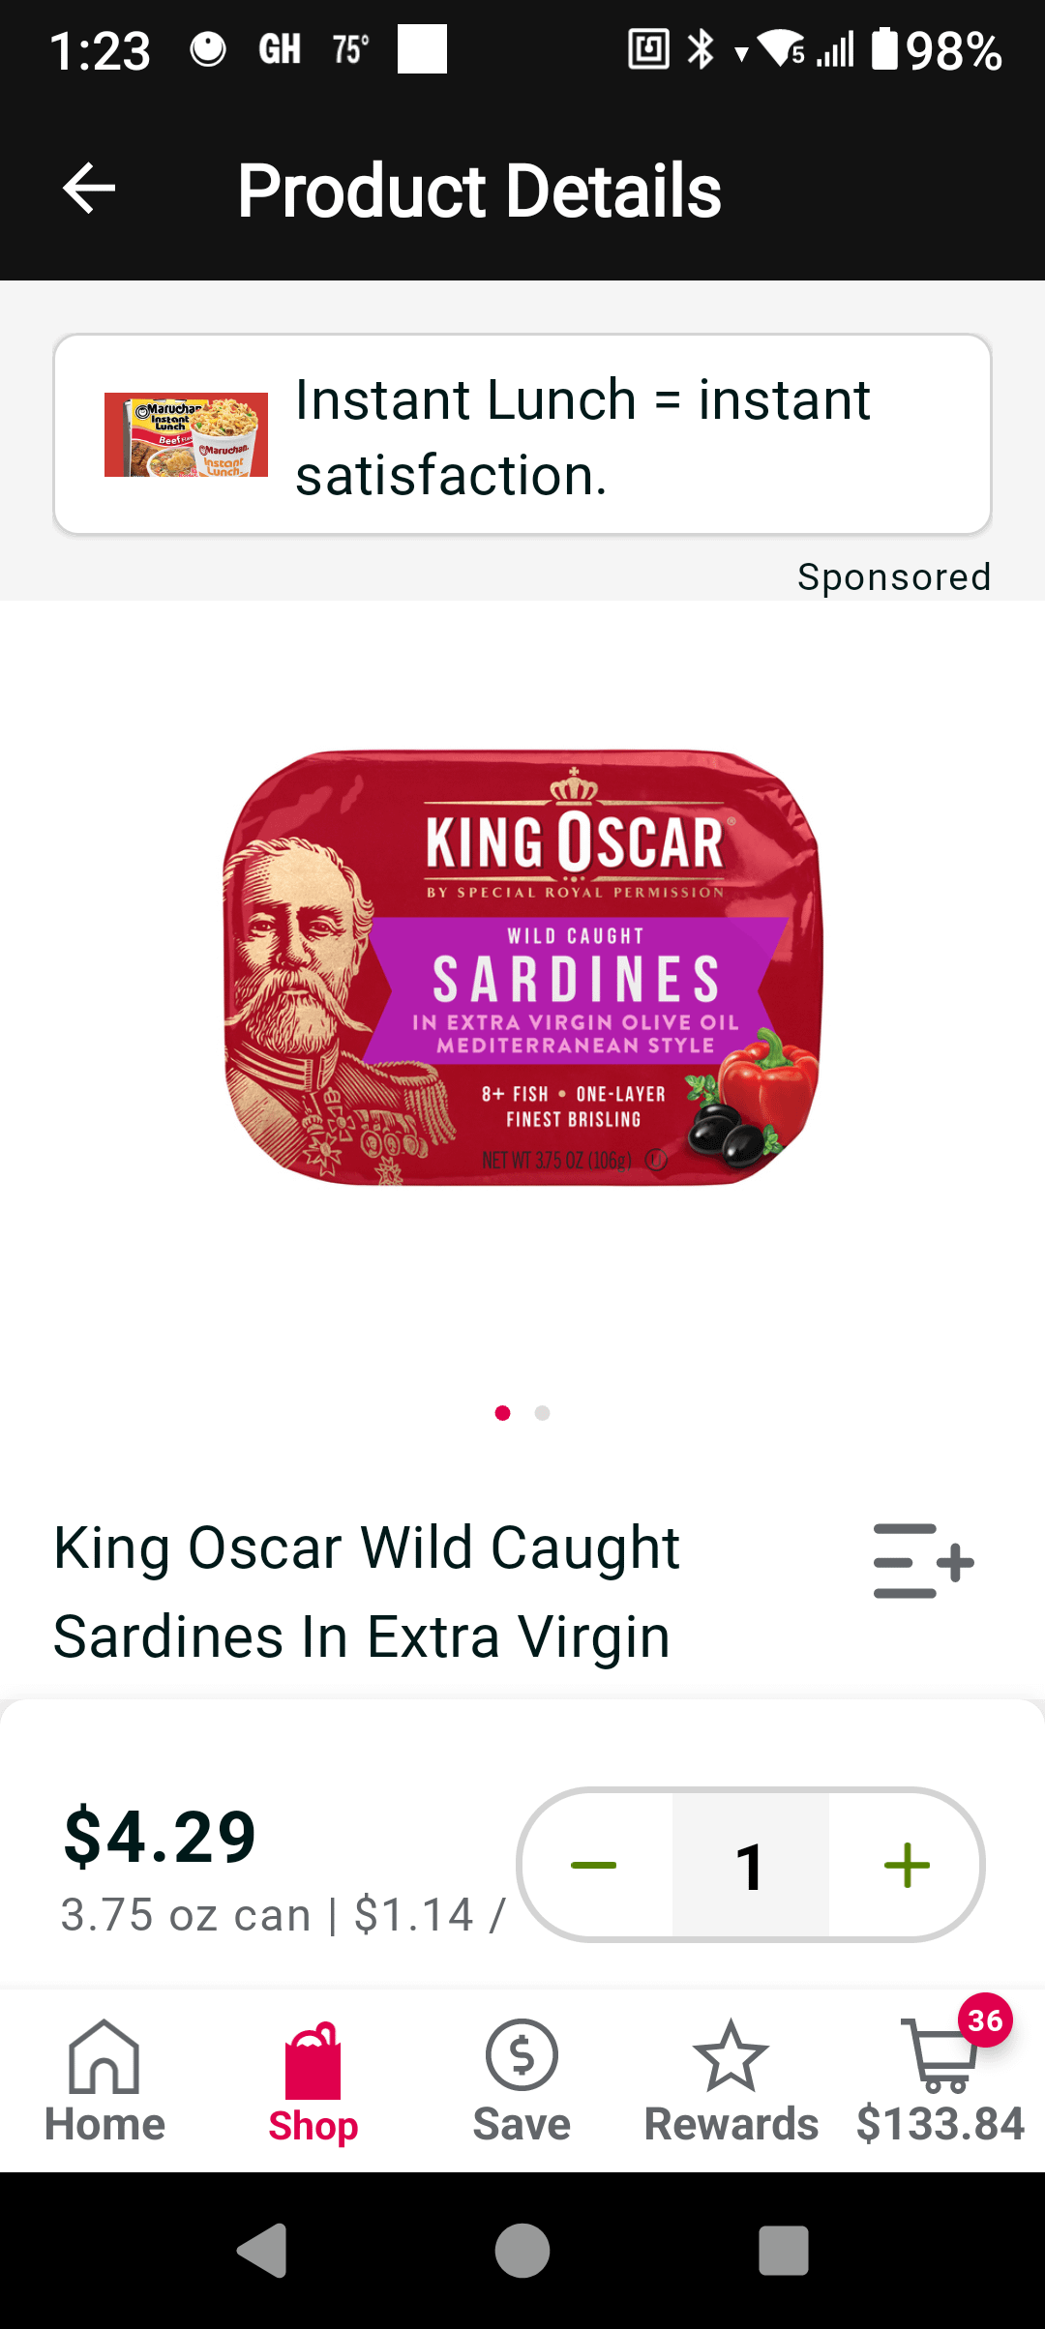Viewport: 1045px width, 2329px height.
Task: Decrease quantity with the minus button
Action: click(594, 1865)
